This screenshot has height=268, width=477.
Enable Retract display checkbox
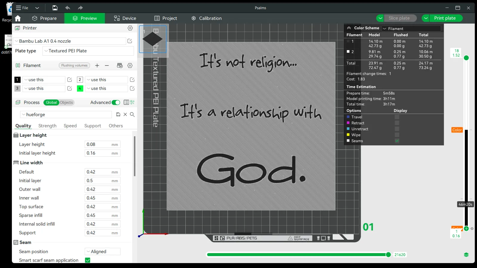coord(397,123)
